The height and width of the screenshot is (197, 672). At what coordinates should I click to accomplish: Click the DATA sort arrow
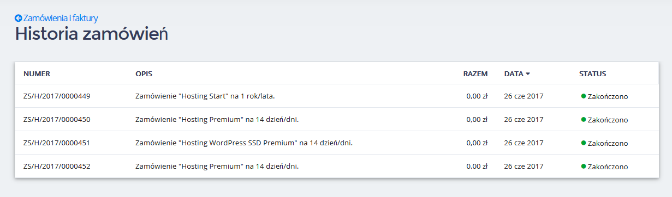528,73
